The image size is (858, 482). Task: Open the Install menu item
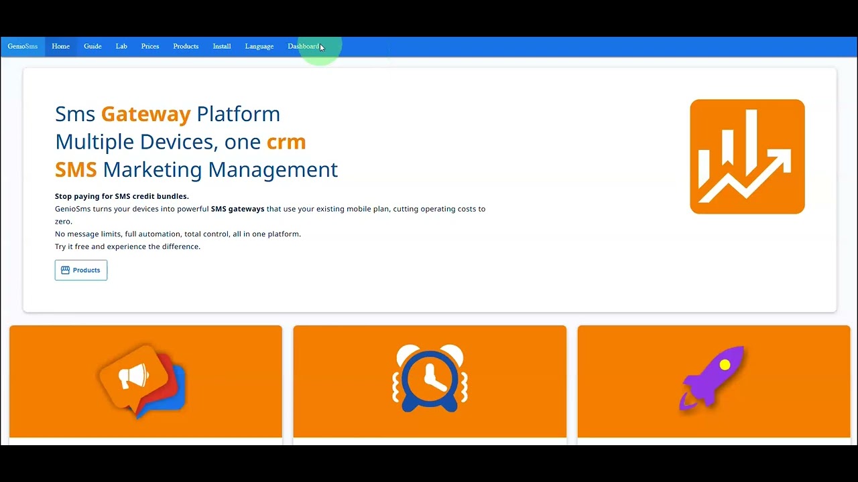point(222,46)
